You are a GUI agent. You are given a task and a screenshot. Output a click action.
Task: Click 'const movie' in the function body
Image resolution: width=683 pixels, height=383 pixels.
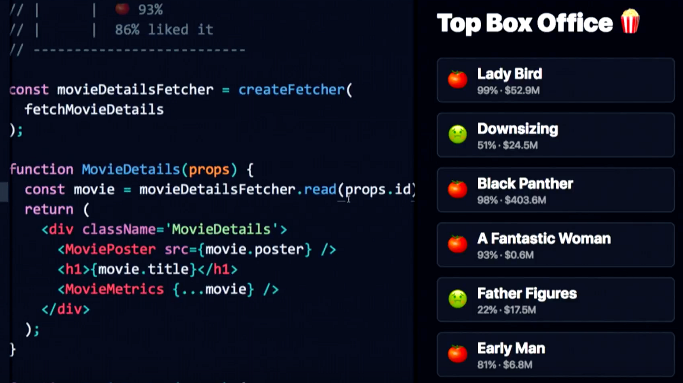click(x=70, y=190)
